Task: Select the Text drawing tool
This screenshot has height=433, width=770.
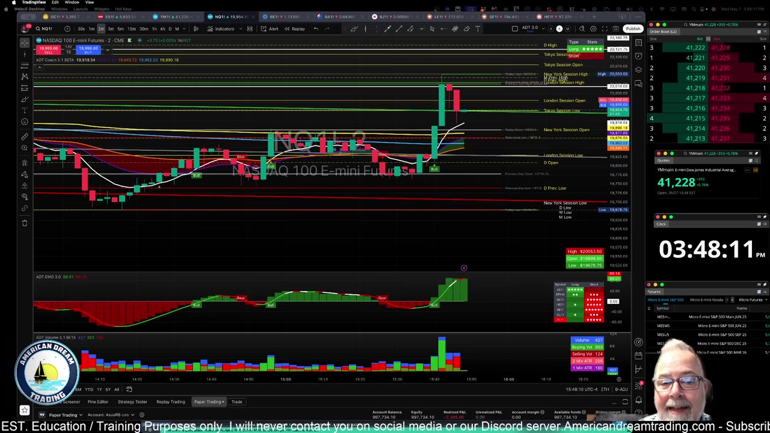Action: (478, 29)
